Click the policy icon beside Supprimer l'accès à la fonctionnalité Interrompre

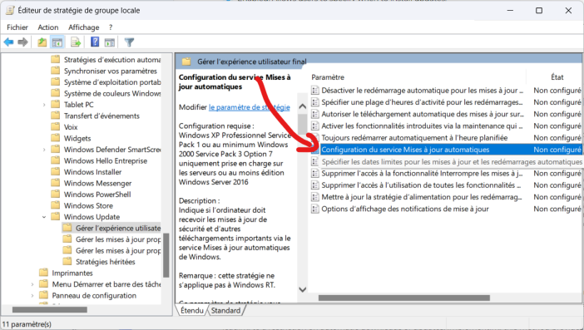pyautogui.click(x=315, y=174)
